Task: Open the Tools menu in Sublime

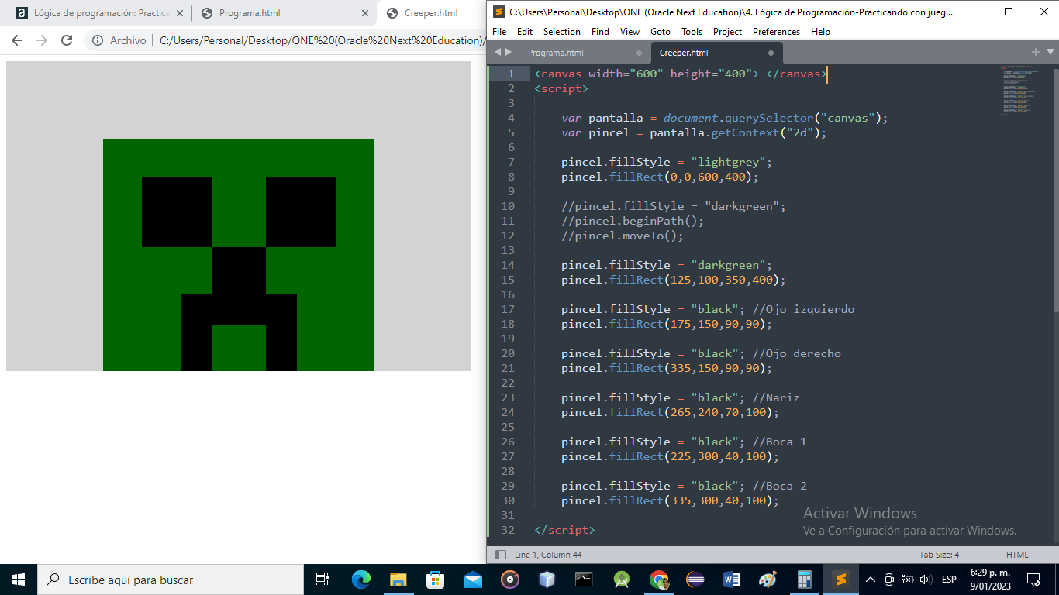Action: click(x=692, y=32)
